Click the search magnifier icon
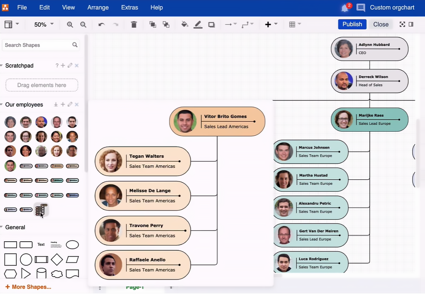 (x=75, y=45)
